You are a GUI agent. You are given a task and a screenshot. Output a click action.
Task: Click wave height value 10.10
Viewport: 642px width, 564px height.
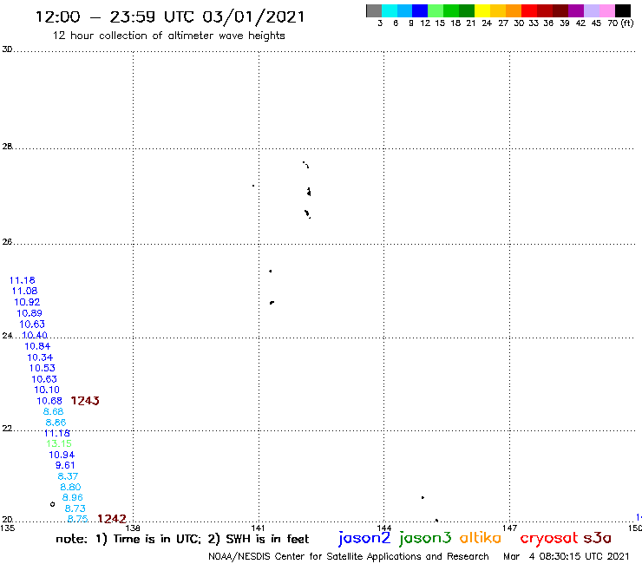[x=47, y=390]
